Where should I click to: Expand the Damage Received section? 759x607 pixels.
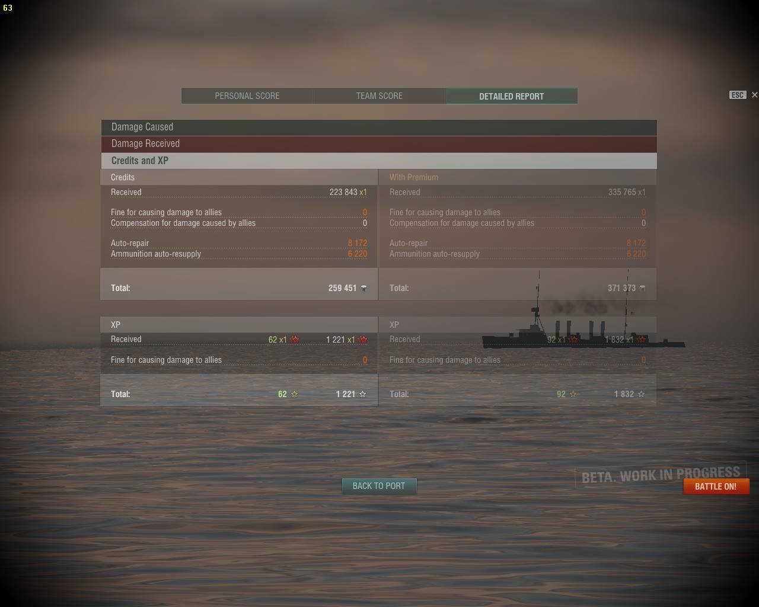(379, 143)
